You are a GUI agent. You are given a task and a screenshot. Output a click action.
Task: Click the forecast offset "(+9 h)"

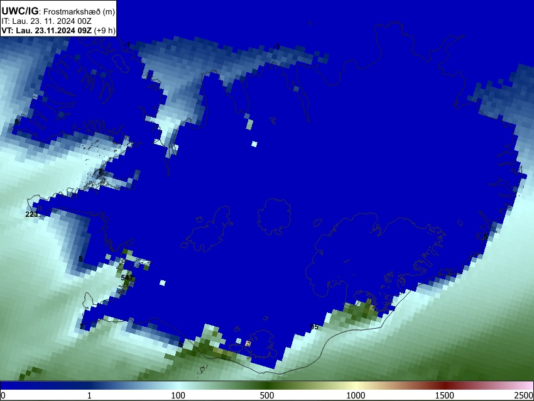(x=104, y=30)
